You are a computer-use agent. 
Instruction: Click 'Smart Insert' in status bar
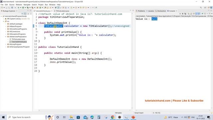(x=139, y=113)
